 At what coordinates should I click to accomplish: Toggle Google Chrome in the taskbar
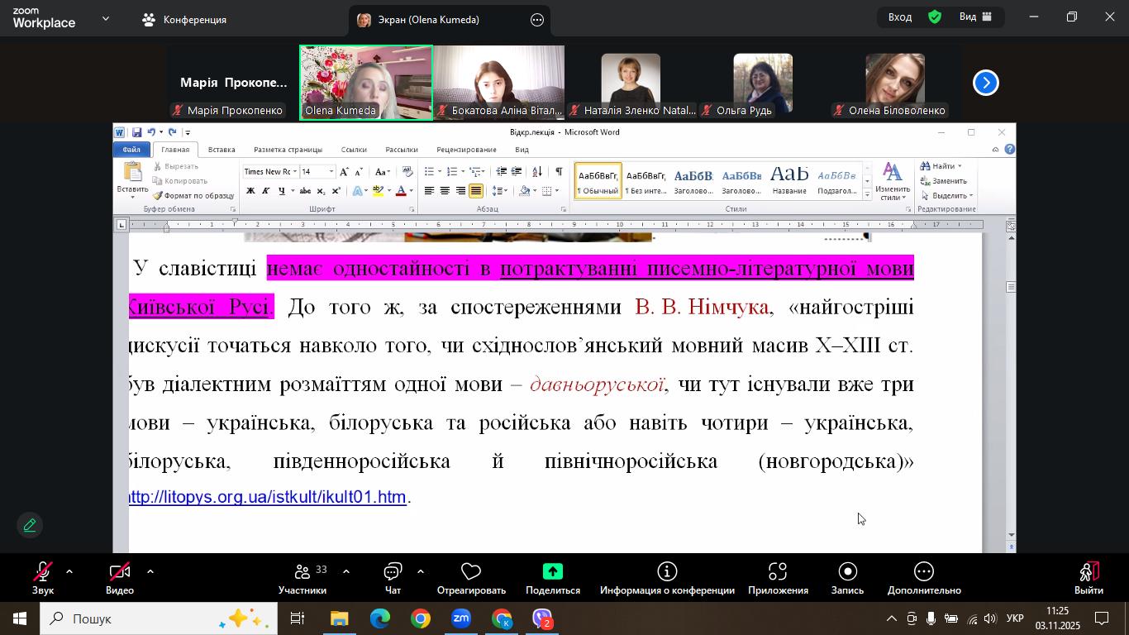point(421,618)
